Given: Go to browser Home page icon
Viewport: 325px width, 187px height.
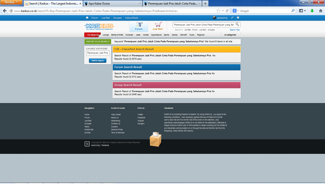Looking at the screenshot, I should [x=320, y=11].
